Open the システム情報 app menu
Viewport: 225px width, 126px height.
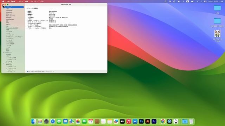click(x=11, y=1)
